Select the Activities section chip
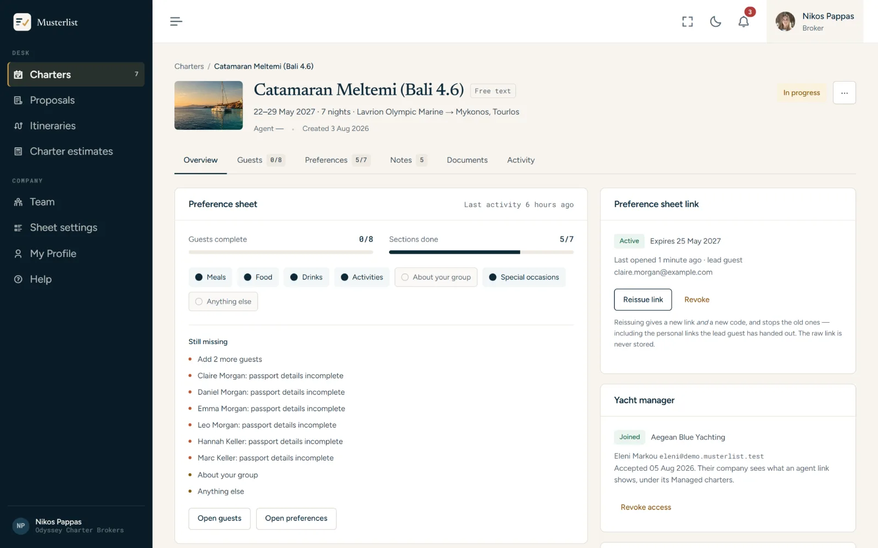The width and height of the screenshot is (878, 548). (x=362, y=277)
